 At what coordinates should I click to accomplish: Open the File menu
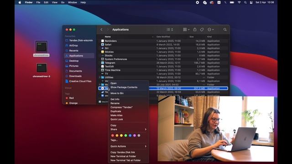pyautogui.click(x=38, y=2)
